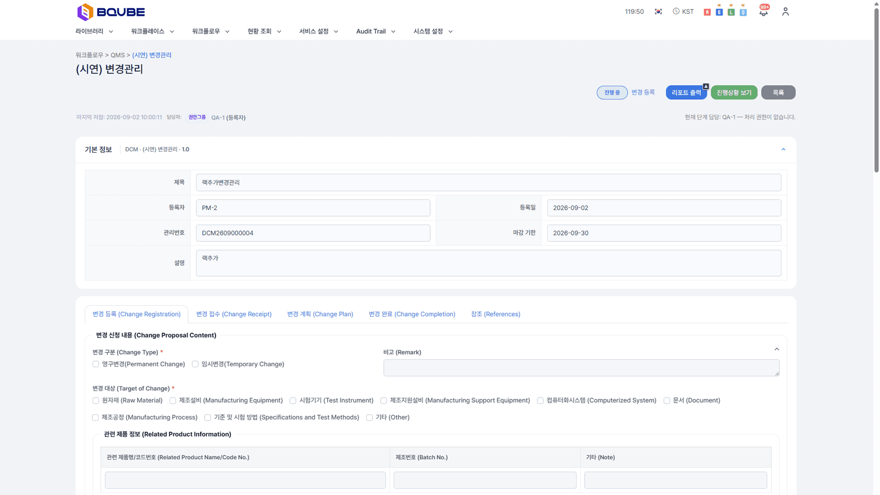The height and width of the screenshot is (495, 880).
Task: Collapse the Change Proposal Content section
Action: click(x=777, y=349)
